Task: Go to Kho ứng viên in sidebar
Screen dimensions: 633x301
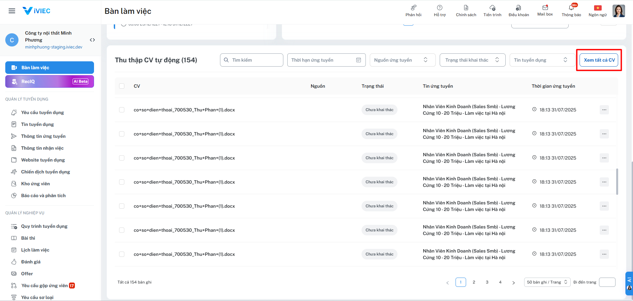Action: pyautogui.click(x=35, y=184)
